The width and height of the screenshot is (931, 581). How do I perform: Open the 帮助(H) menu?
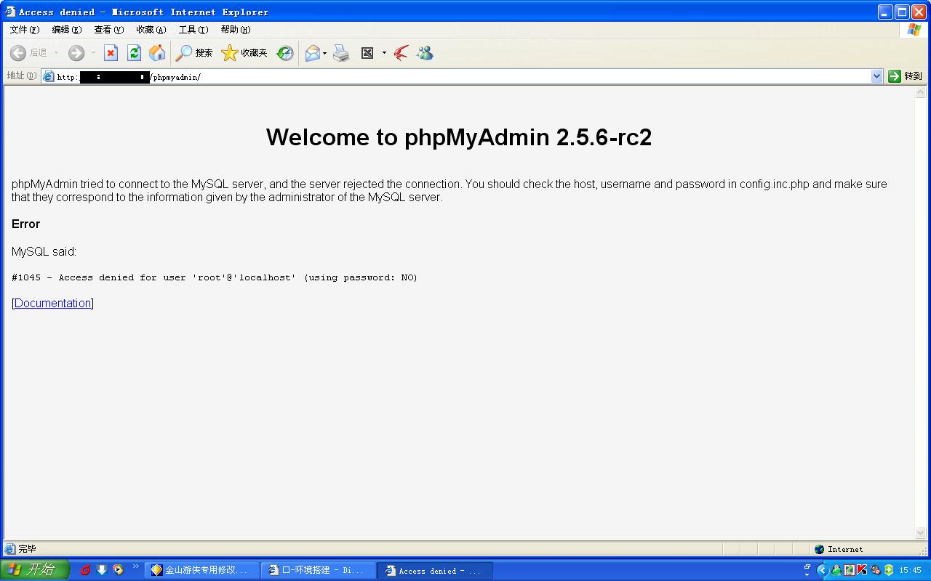[x=236, y=30]
